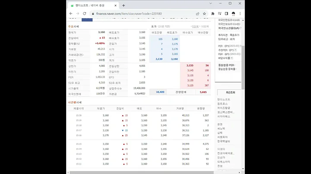The image size is (311, 174).
Task: Open the 최근조회 tab in the sidebar
Action: 230,92
